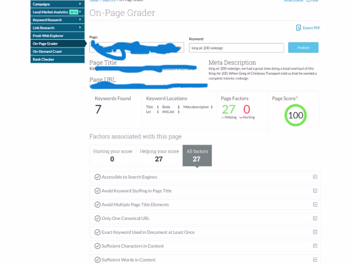This screenshot has height=264, width=351.
Task: Click the green Page Score circular indicator
Action: [x=295, y=115]
